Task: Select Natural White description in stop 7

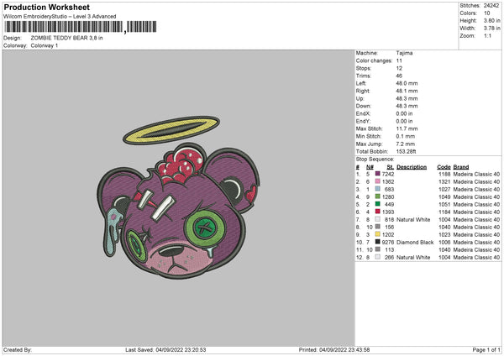Action: [x=413, y=219]
